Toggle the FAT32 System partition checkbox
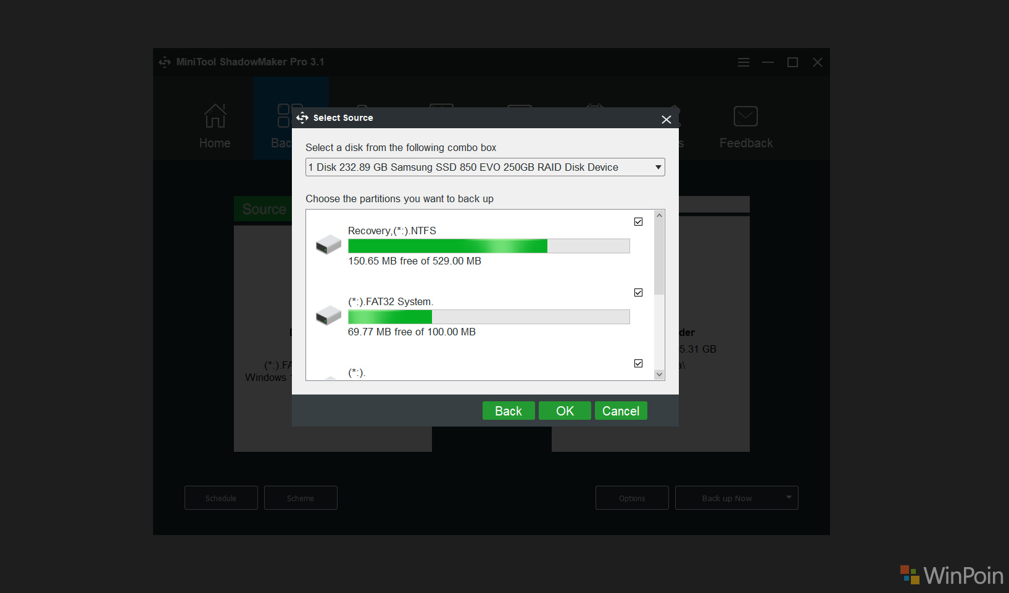 [638, 293]
